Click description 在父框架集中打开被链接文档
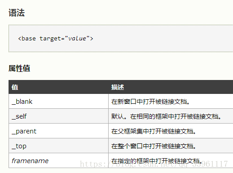 click(x=154, y=131)
